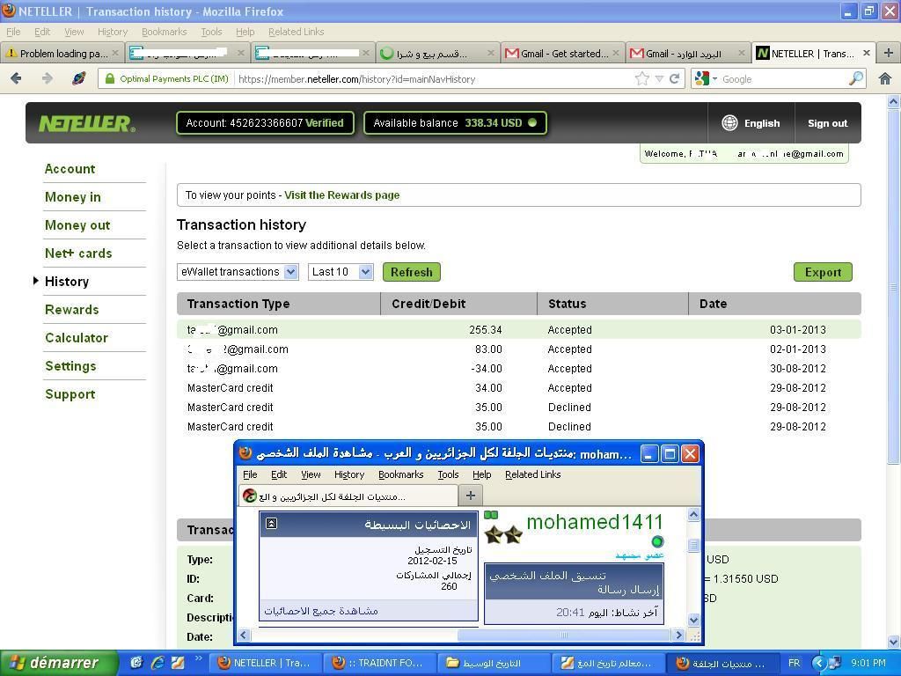The image size is (901, 676).
Task: Click the Date column header
Action: click(774, 304)
